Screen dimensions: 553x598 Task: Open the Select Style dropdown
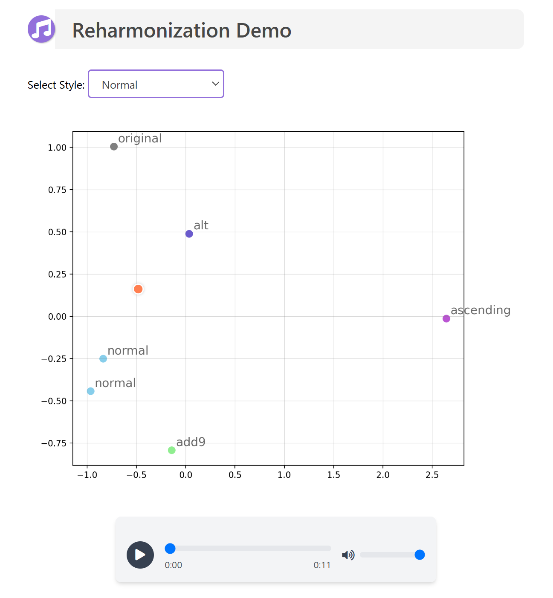[x=156, y=84]
